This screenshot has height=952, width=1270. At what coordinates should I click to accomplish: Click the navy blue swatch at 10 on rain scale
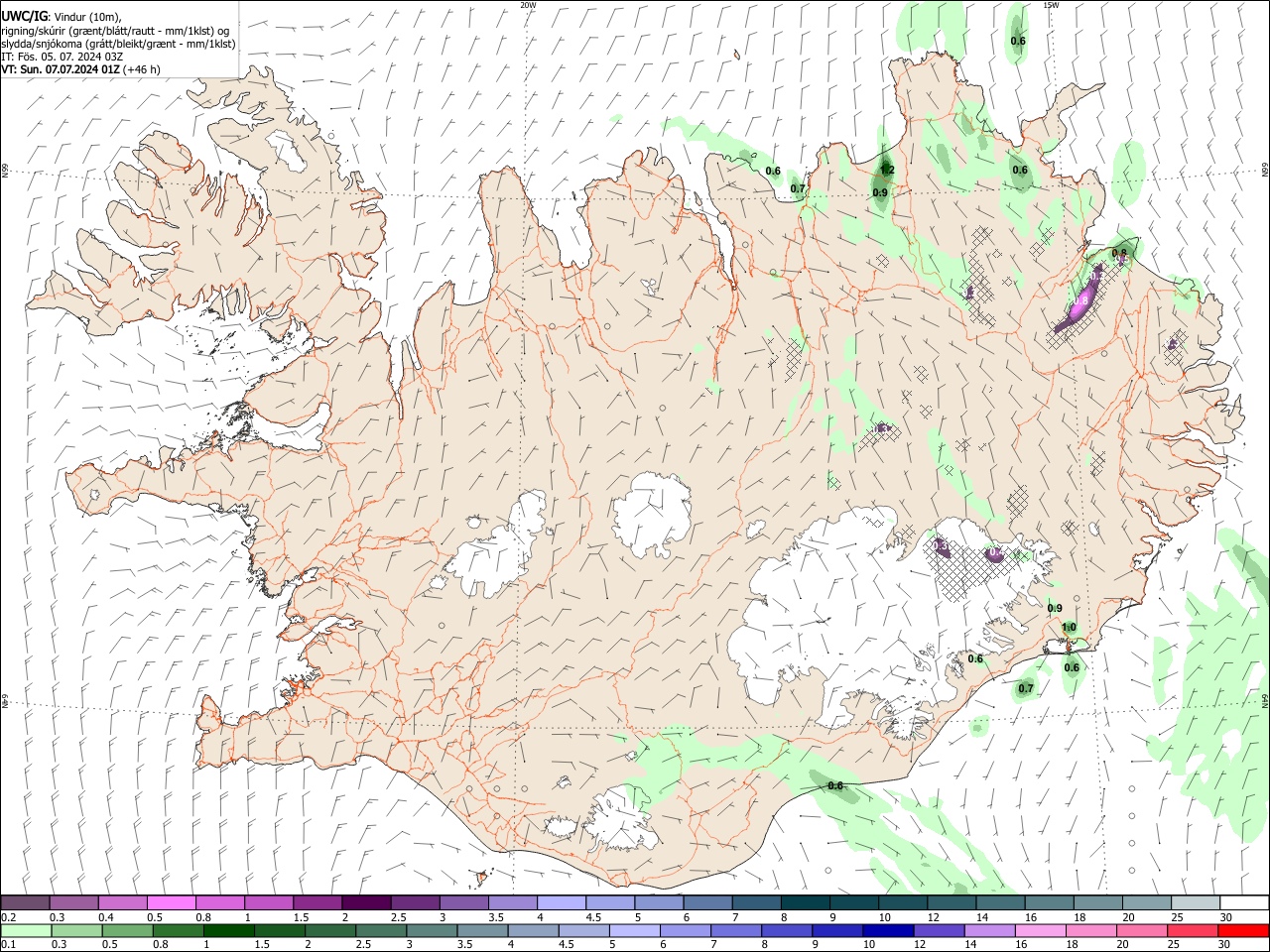pyautogui.click(x=887, y=930)
